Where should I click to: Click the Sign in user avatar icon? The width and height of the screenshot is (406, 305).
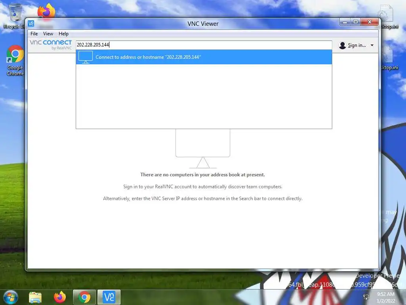point(342,45)
